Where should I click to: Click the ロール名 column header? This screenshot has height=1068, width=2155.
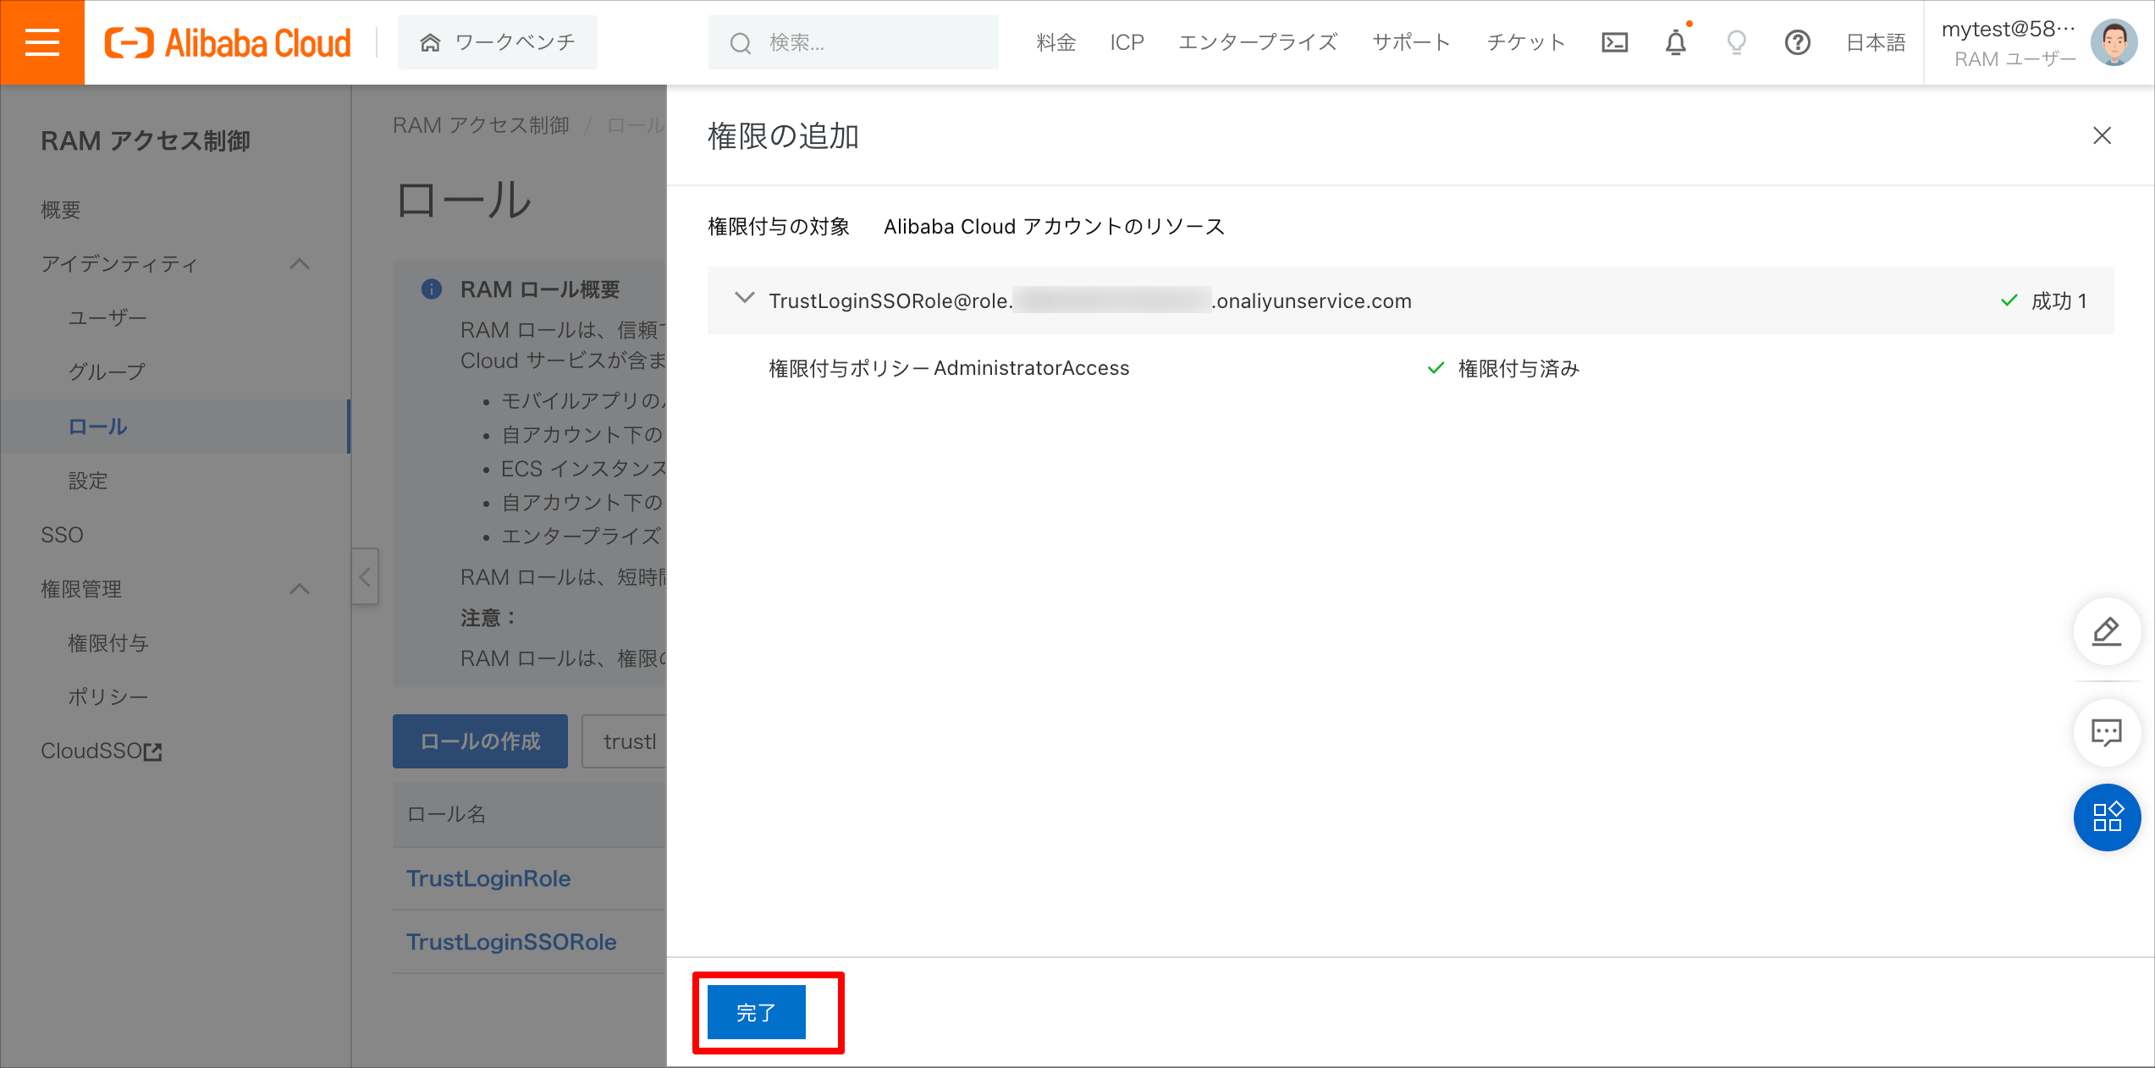(x=447, y=814)
